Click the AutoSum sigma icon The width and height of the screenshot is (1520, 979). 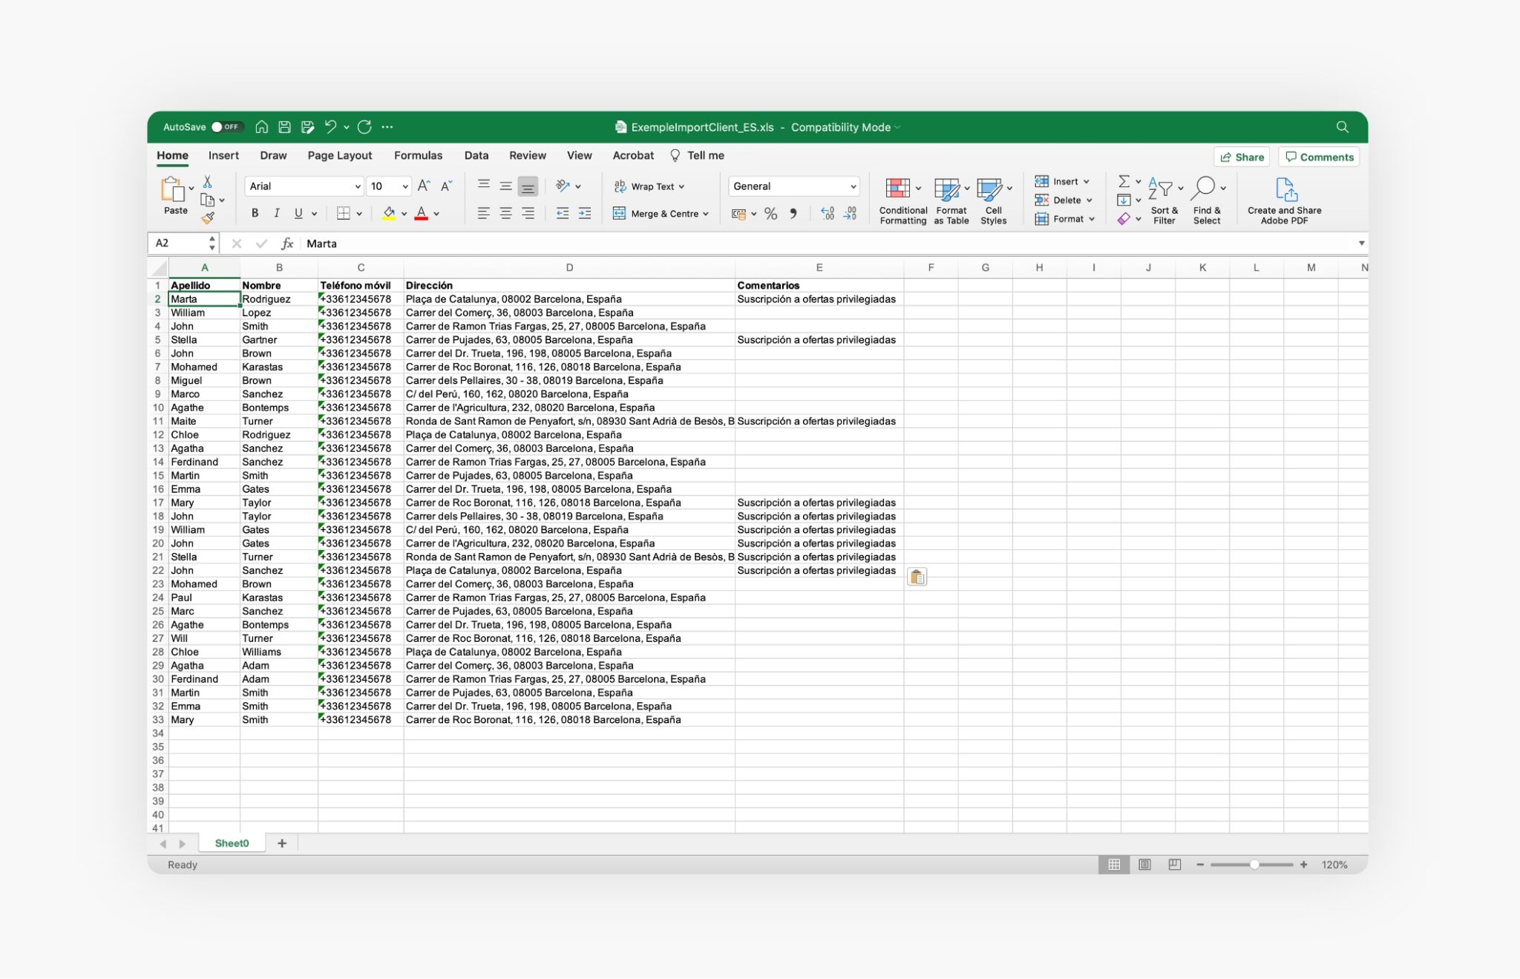(1124, 181)
